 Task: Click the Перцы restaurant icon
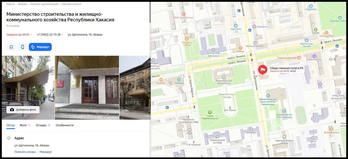point(240,48)
